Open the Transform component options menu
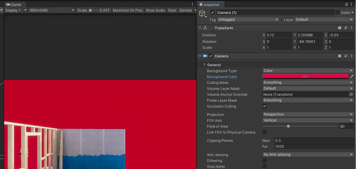Screen dimensions: 356x169 (x=352, y=28)
